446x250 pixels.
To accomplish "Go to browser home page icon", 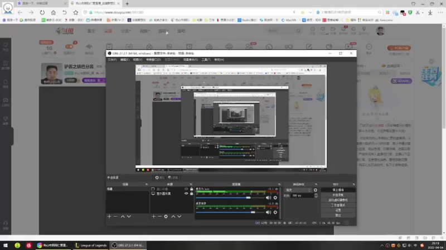I will click(53, 12).
